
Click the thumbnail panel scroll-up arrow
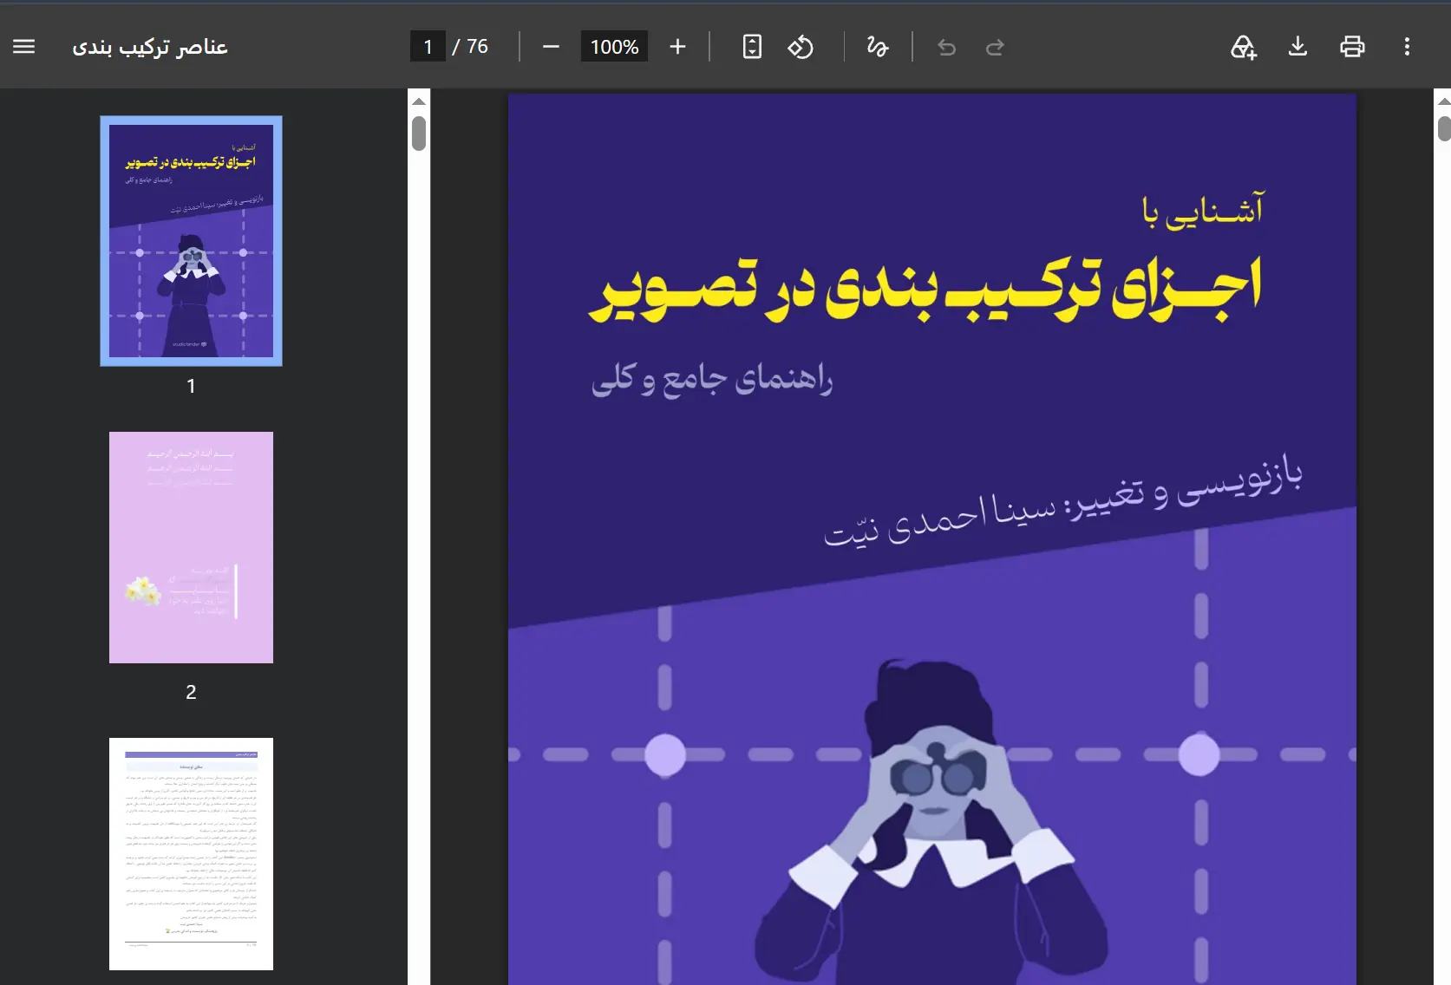419,101
